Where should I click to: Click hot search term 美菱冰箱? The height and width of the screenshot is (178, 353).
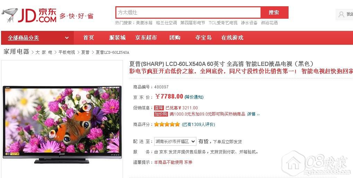click(x=144, y=23)
